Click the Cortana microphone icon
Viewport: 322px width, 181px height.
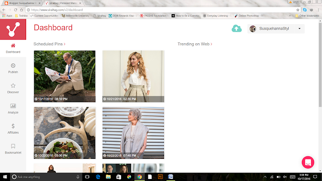pos(78,176)
